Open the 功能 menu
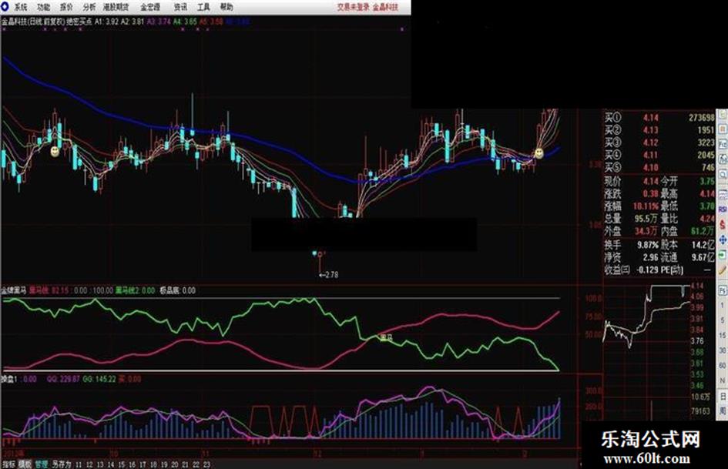Screen dimensions: 728x469 (43, 7)
